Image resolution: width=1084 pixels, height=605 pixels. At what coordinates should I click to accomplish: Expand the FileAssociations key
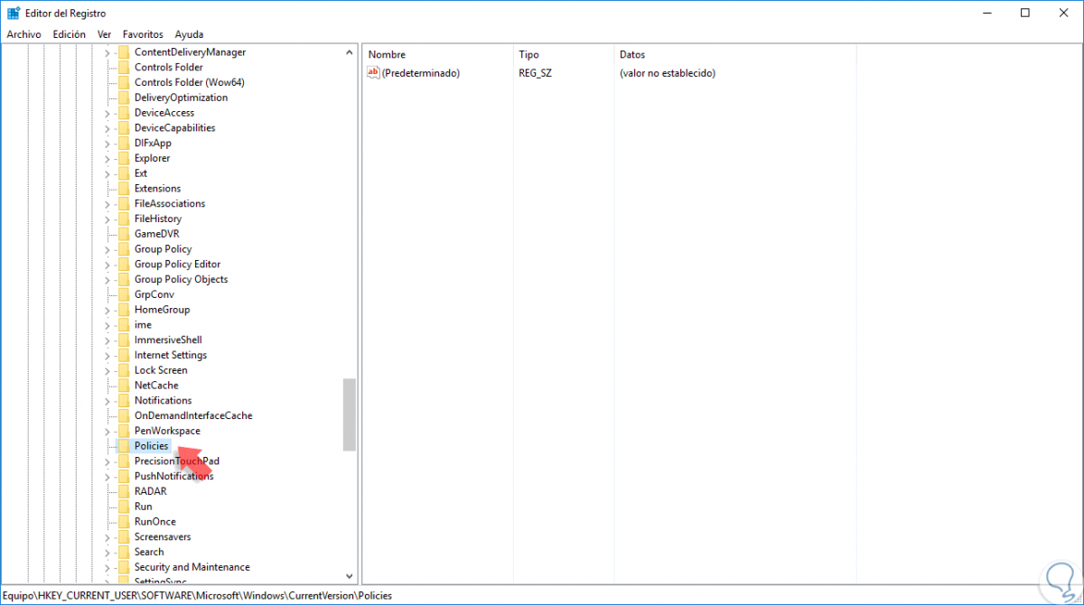tap(107, 204)
